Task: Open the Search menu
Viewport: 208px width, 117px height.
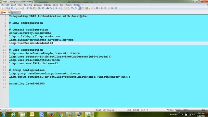Action: 13,5
